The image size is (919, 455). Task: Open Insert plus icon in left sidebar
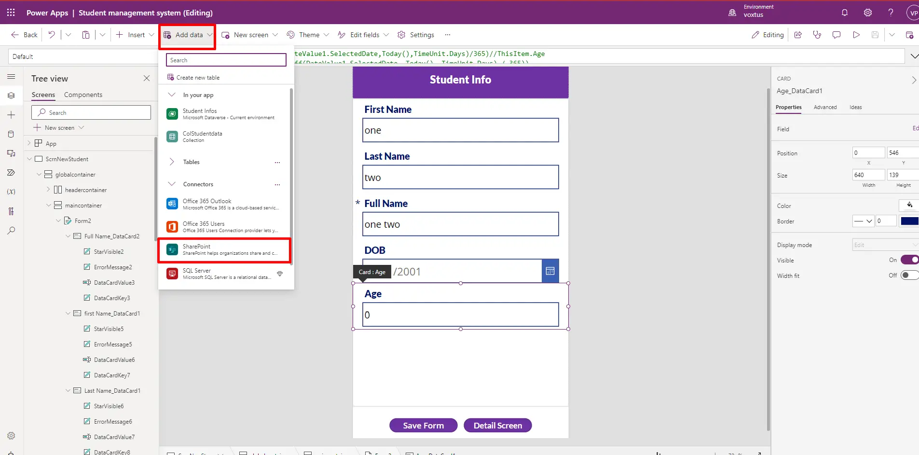tap(11, 115)
